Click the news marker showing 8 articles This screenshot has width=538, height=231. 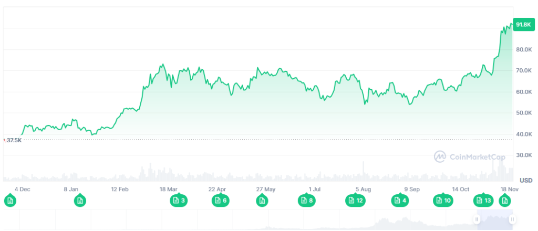click(307, 200)
